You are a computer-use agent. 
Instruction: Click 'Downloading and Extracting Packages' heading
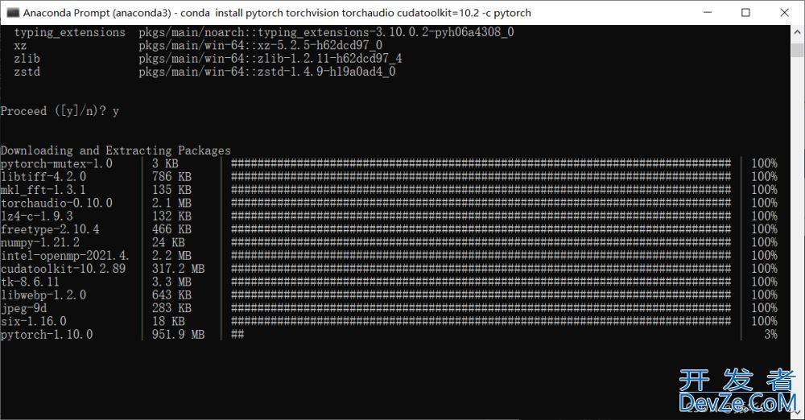tap(115, 150)
